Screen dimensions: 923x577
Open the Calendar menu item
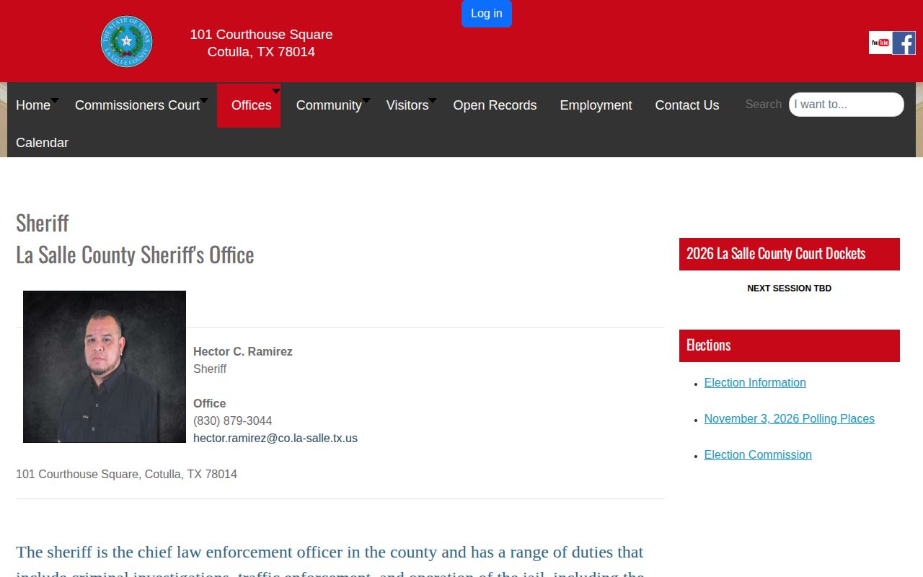[42, 143]
